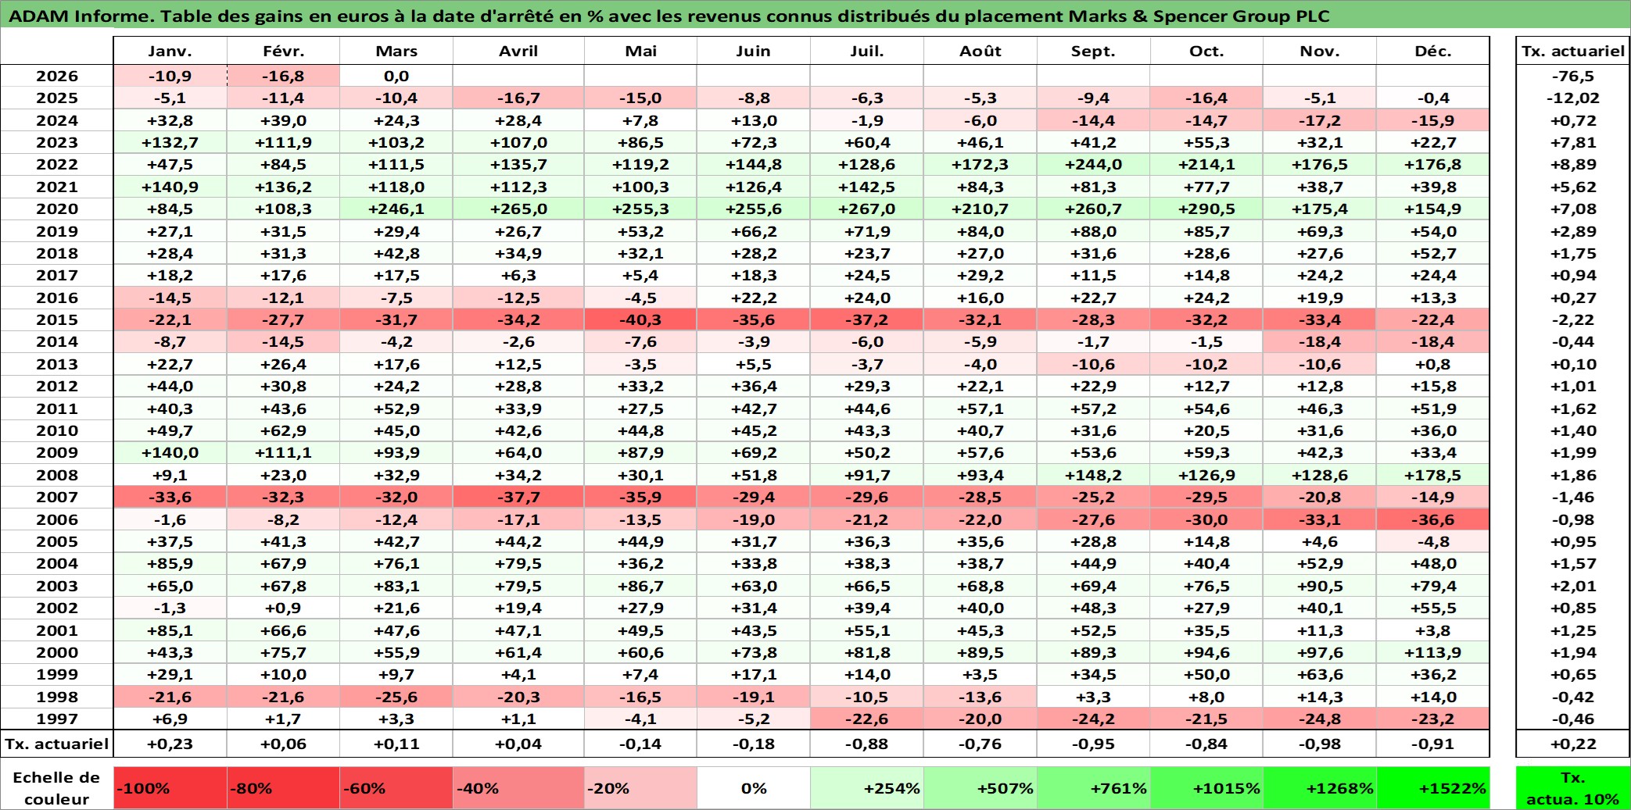
Task: Click the -25,6 cell for March 1998
Action: [396, 697]
